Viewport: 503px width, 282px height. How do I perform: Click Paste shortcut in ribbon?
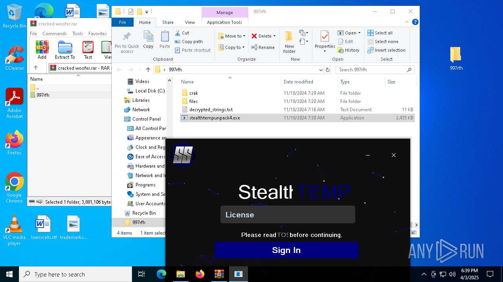pos(193,50)
